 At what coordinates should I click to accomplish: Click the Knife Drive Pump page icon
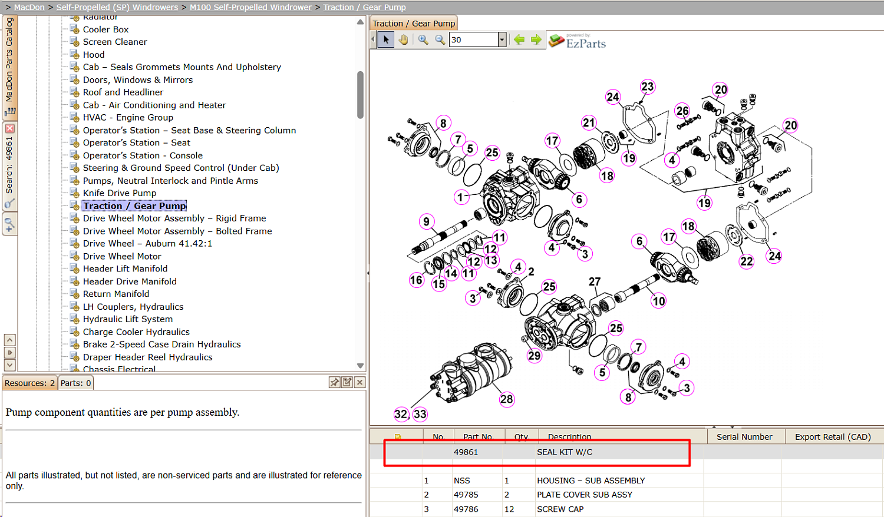coord(75,193)
